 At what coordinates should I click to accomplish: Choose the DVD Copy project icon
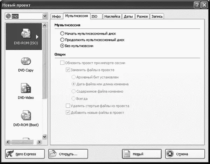[x=26, y=61]
